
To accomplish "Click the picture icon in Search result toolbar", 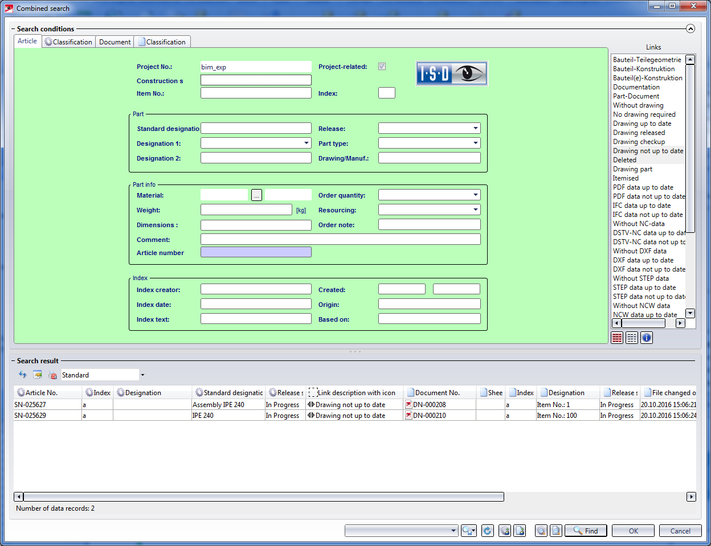I will coord(38,375).
